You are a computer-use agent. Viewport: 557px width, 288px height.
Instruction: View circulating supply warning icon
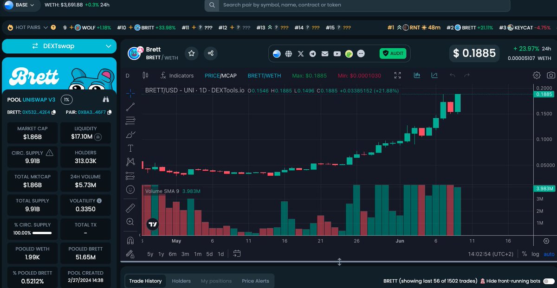coord(50,153)
